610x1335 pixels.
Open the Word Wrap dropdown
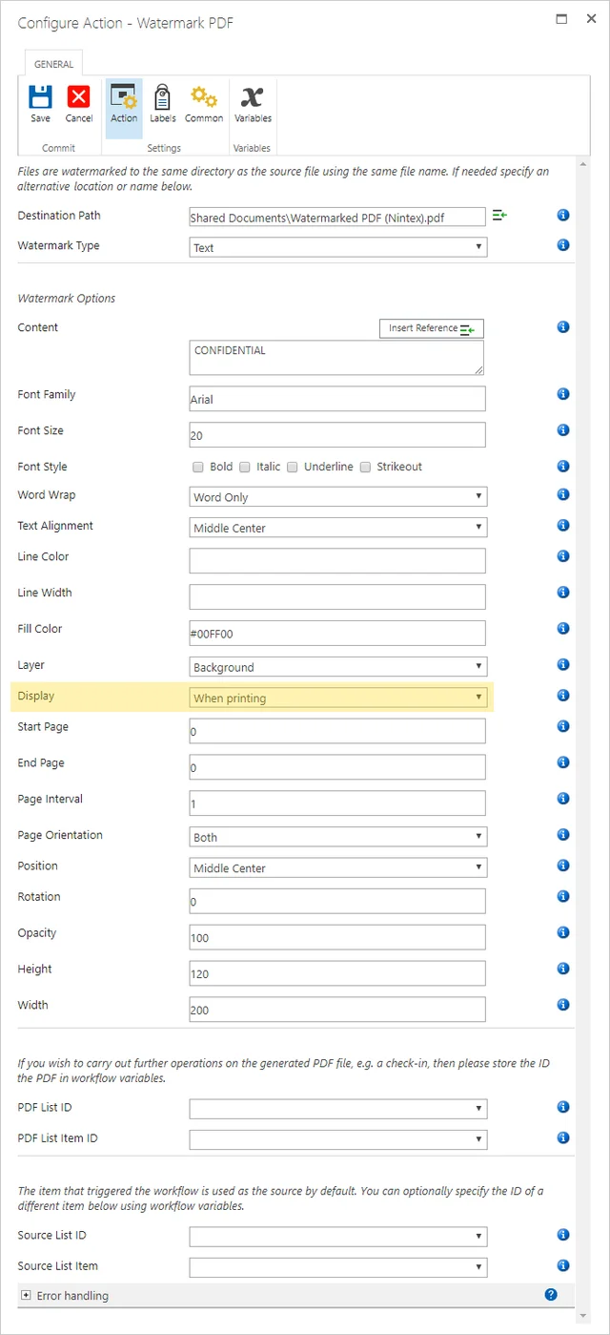[338, 496]
